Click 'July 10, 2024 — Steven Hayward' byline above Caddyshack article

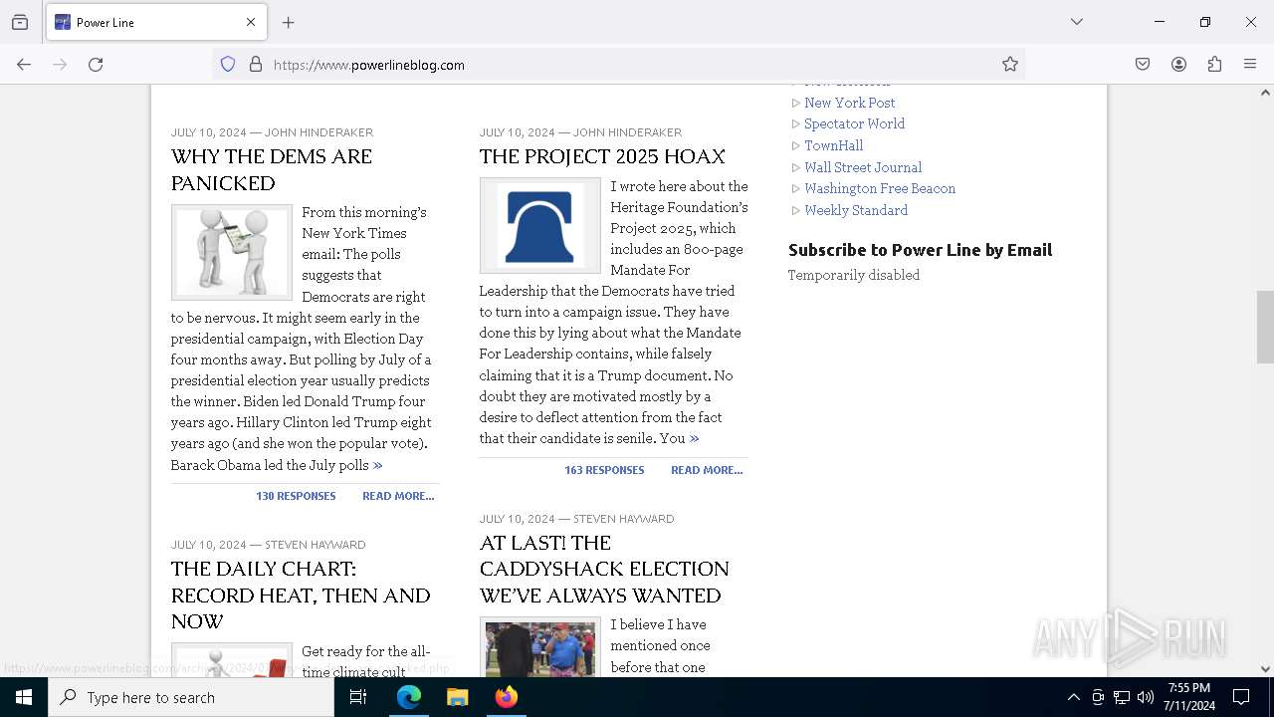pyautogui.click(x=576, y=519)
